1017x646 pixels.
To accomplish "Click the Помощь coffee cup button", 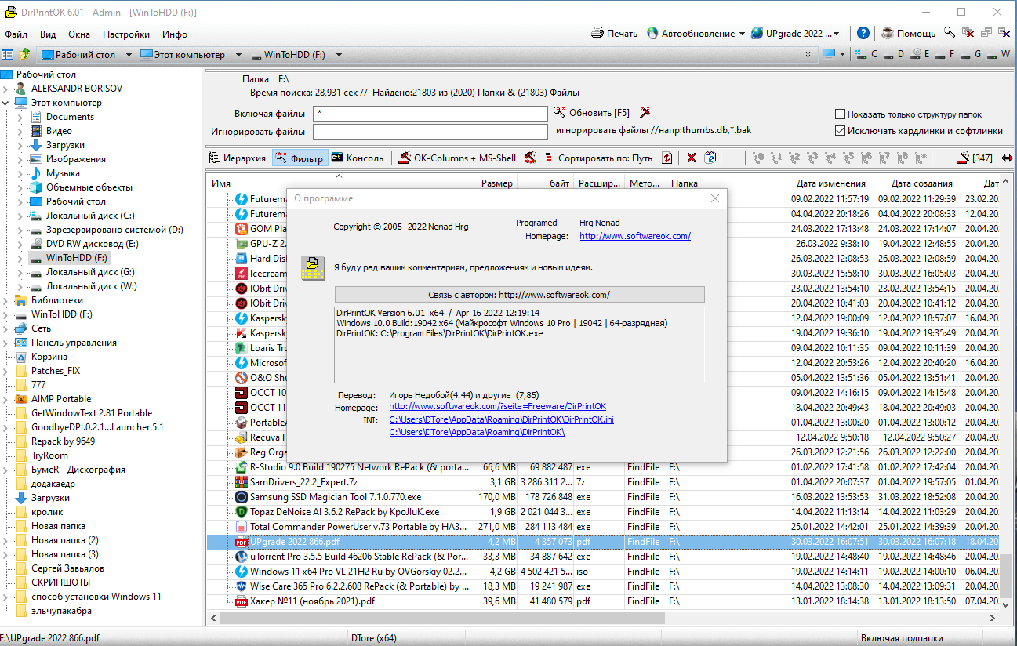I will pyautogui.click(x=908, y=34).
